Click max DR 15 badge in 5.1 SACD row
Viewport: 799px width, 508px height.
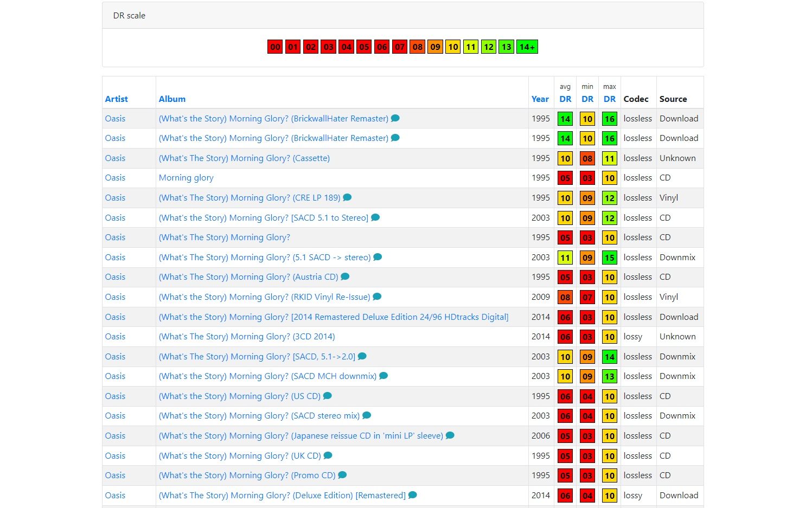[x=610, y=258]
